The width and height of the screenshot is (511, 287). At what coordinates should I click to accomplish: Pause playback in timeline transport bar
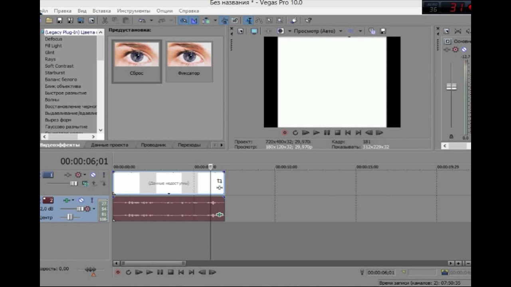(160, 272)
